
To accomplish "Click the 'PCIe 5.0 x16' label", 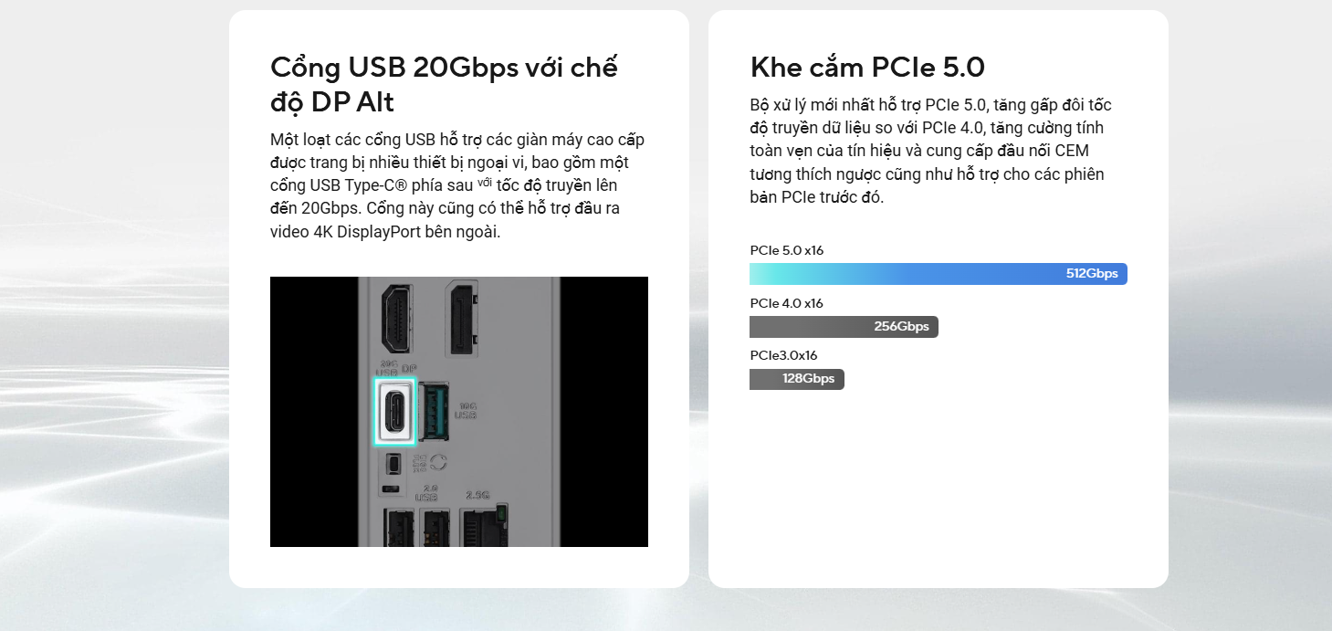I will (x=787, y=250).
